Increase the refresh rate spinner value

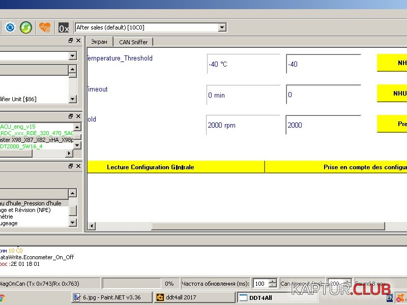[x=272, y=281]
